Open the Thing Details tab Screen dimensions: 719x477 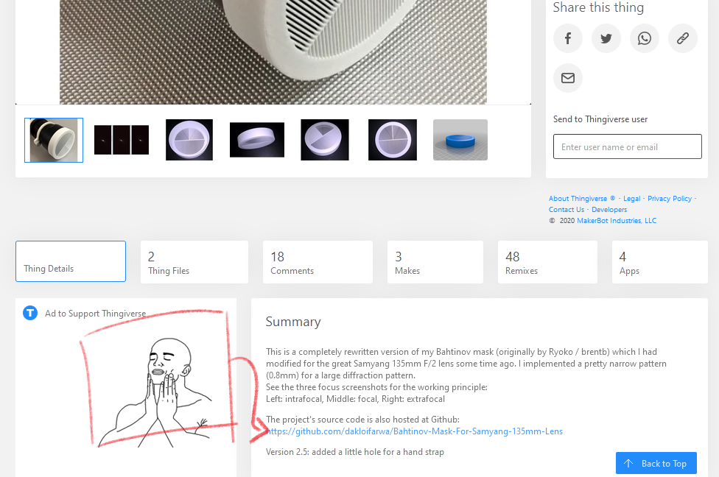coord(71,261)
